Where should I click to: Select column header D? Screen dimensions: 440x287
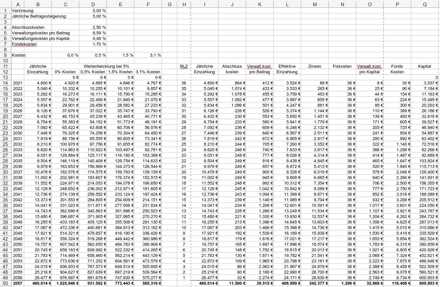tap(93, 4)
